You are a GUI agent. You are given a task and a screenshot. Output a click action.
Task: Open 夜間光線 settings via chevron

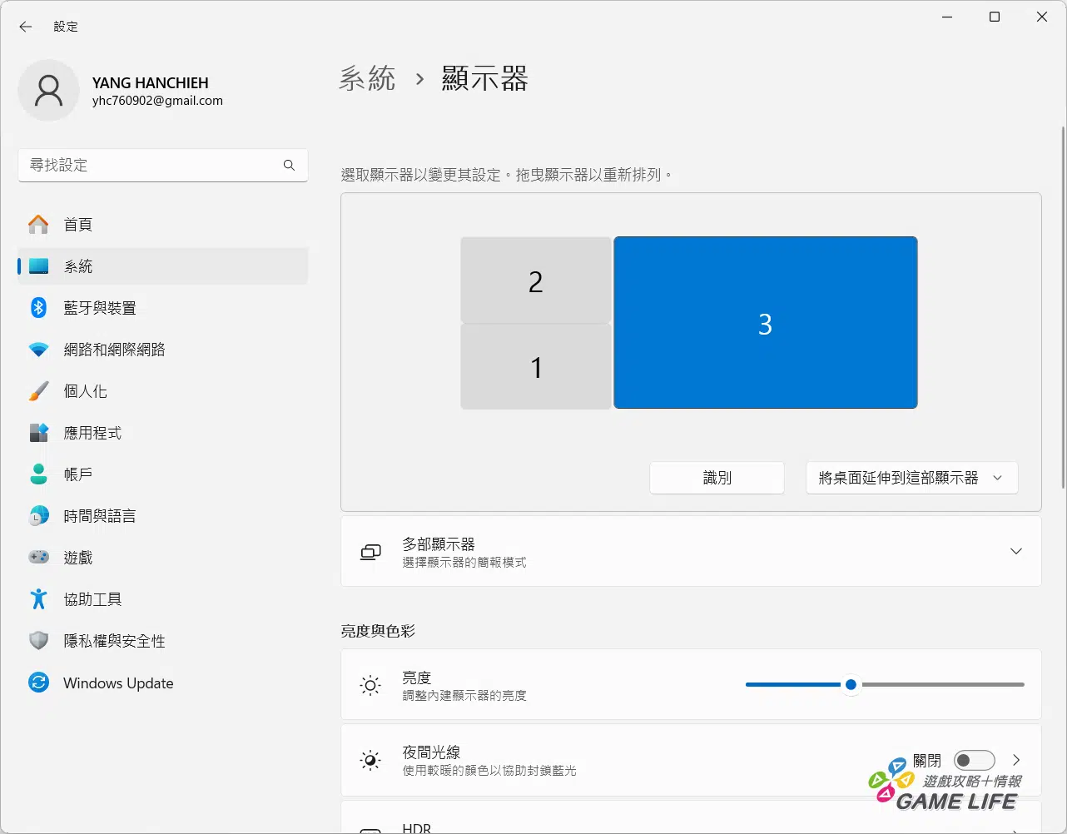coord(1016,761)
